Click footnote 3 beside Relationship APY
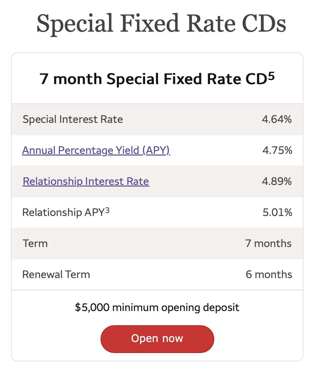This screenshot has height=375, width=318. click(x=107, y=210)
